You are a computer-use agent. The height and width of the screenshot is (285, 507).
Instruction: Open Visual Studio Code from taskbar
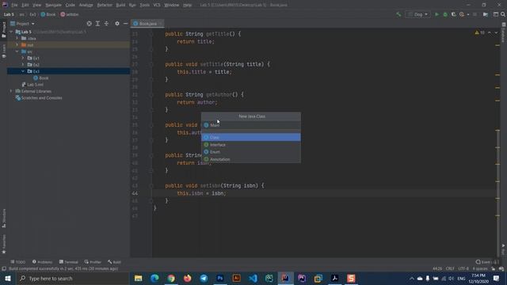[253, 278]
